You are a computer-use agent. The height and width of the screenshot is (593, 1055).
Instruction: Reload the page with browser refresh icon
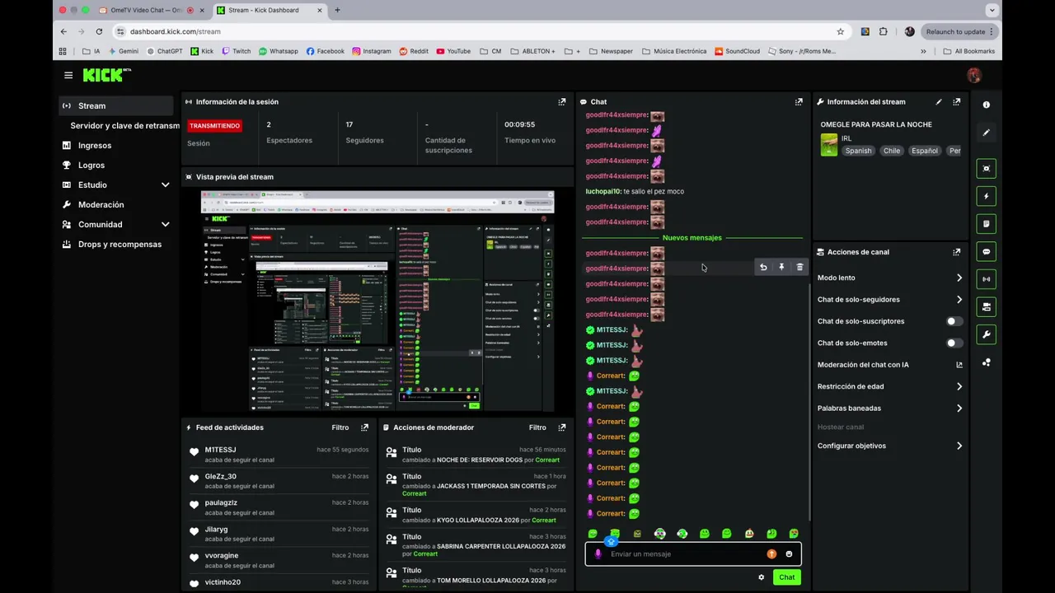pyautogui.click(x=99, y=31)
